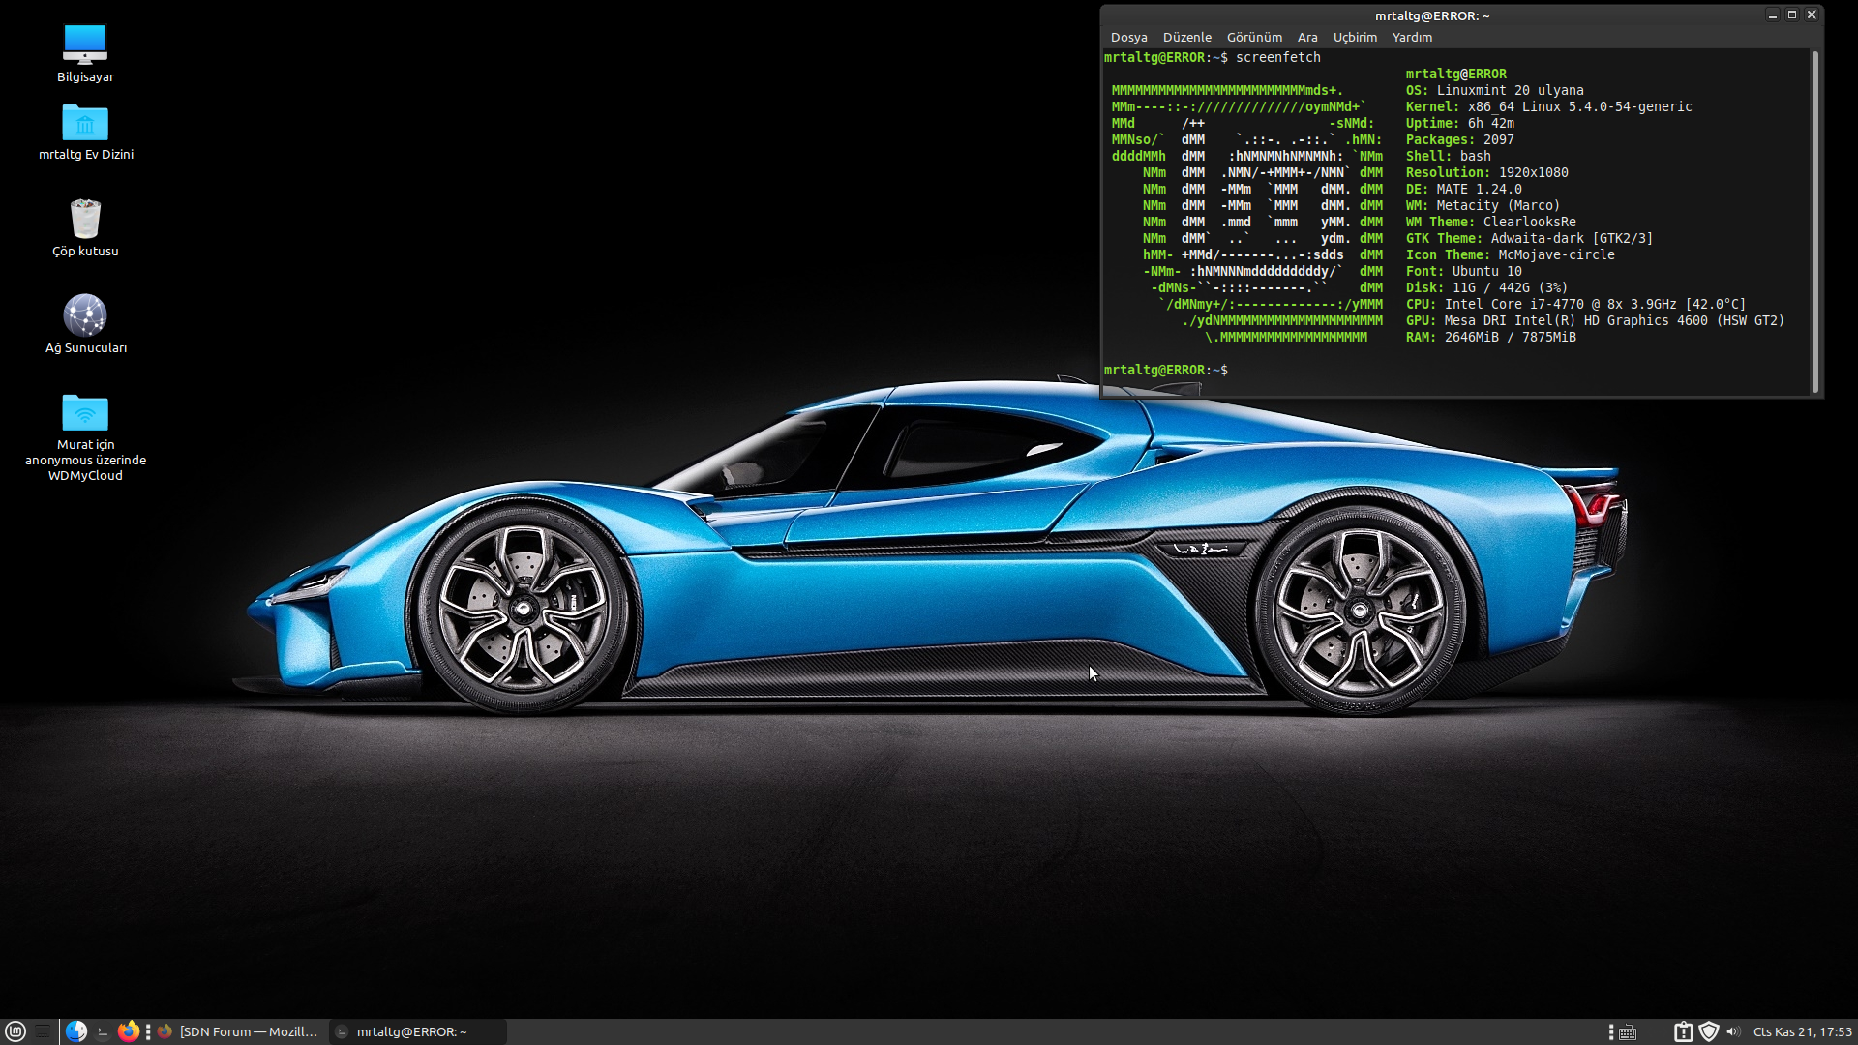Click the clock showing Cts Kas 21

point(1802,1032)
